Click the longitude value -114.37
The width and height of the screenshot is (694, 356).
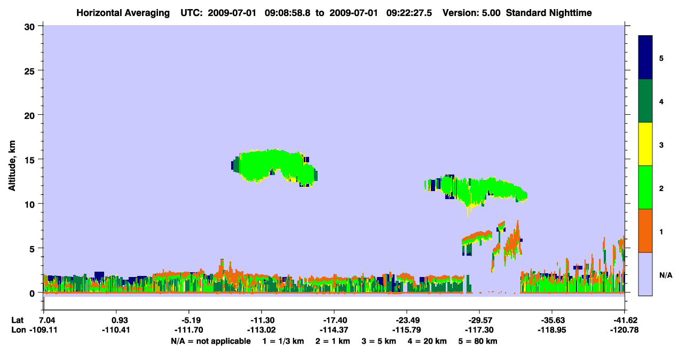pos(334,330)
